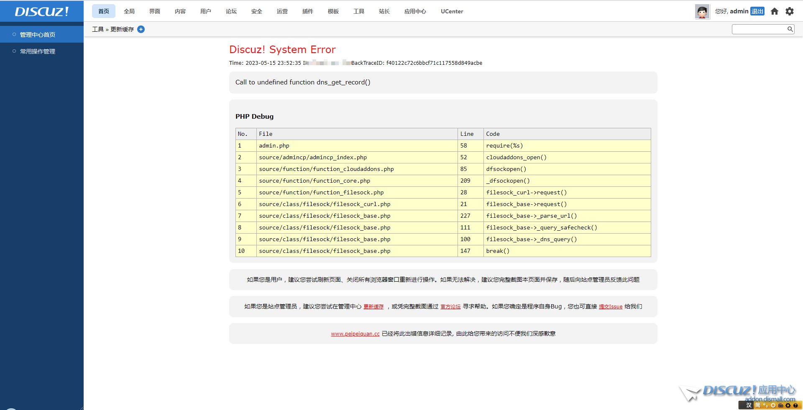Viewport: 803px width, 410px height.
Task: Click the 退出 logout button
Action: (757, 11)
